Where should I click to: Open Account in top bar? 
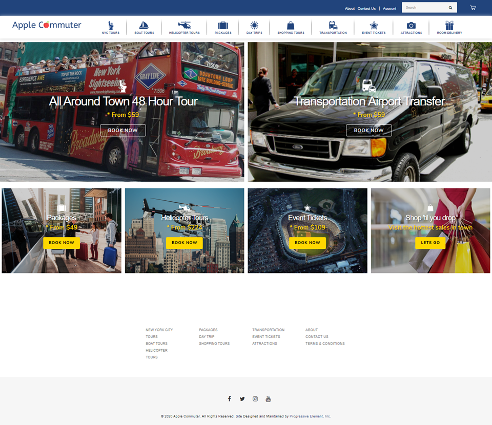(x=389, y=9)
